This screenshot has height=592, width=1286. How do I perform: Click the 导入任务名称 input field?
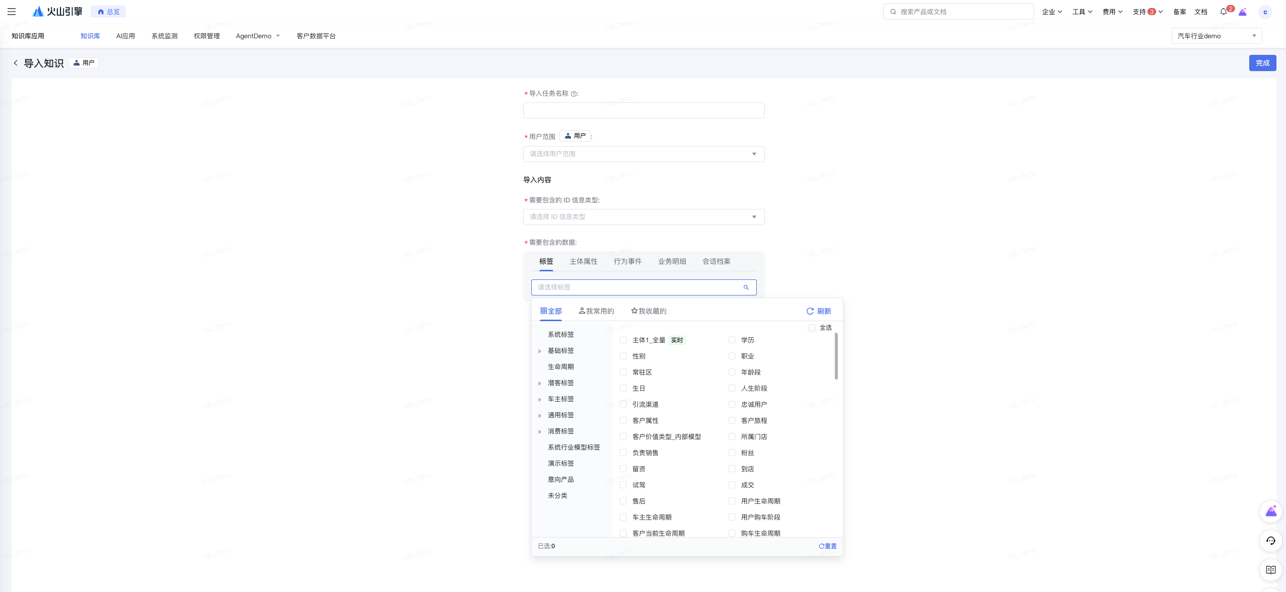[x=644, y=110]
